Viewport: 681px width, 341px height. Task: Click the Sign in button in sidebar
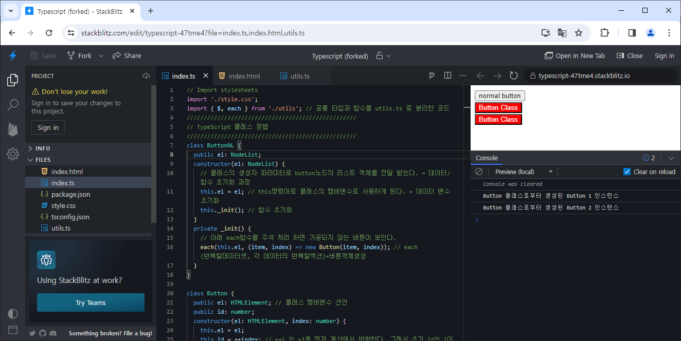[48, 127]
